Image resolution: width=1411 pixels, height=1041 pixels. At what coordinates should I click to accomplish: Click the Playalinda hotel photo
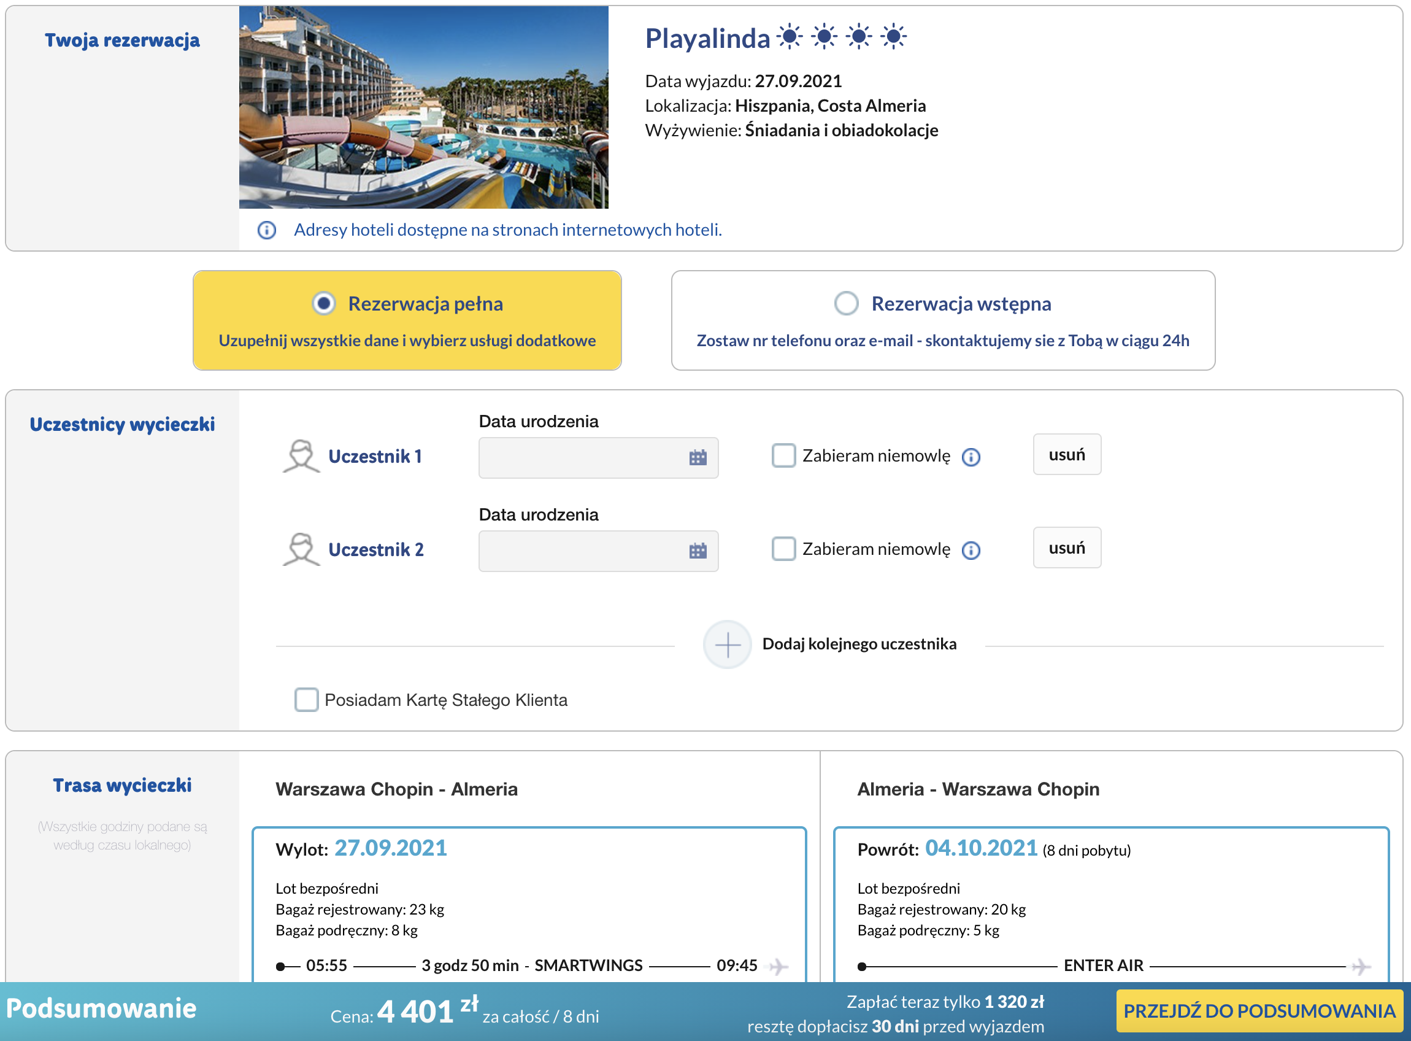(424, 107)
